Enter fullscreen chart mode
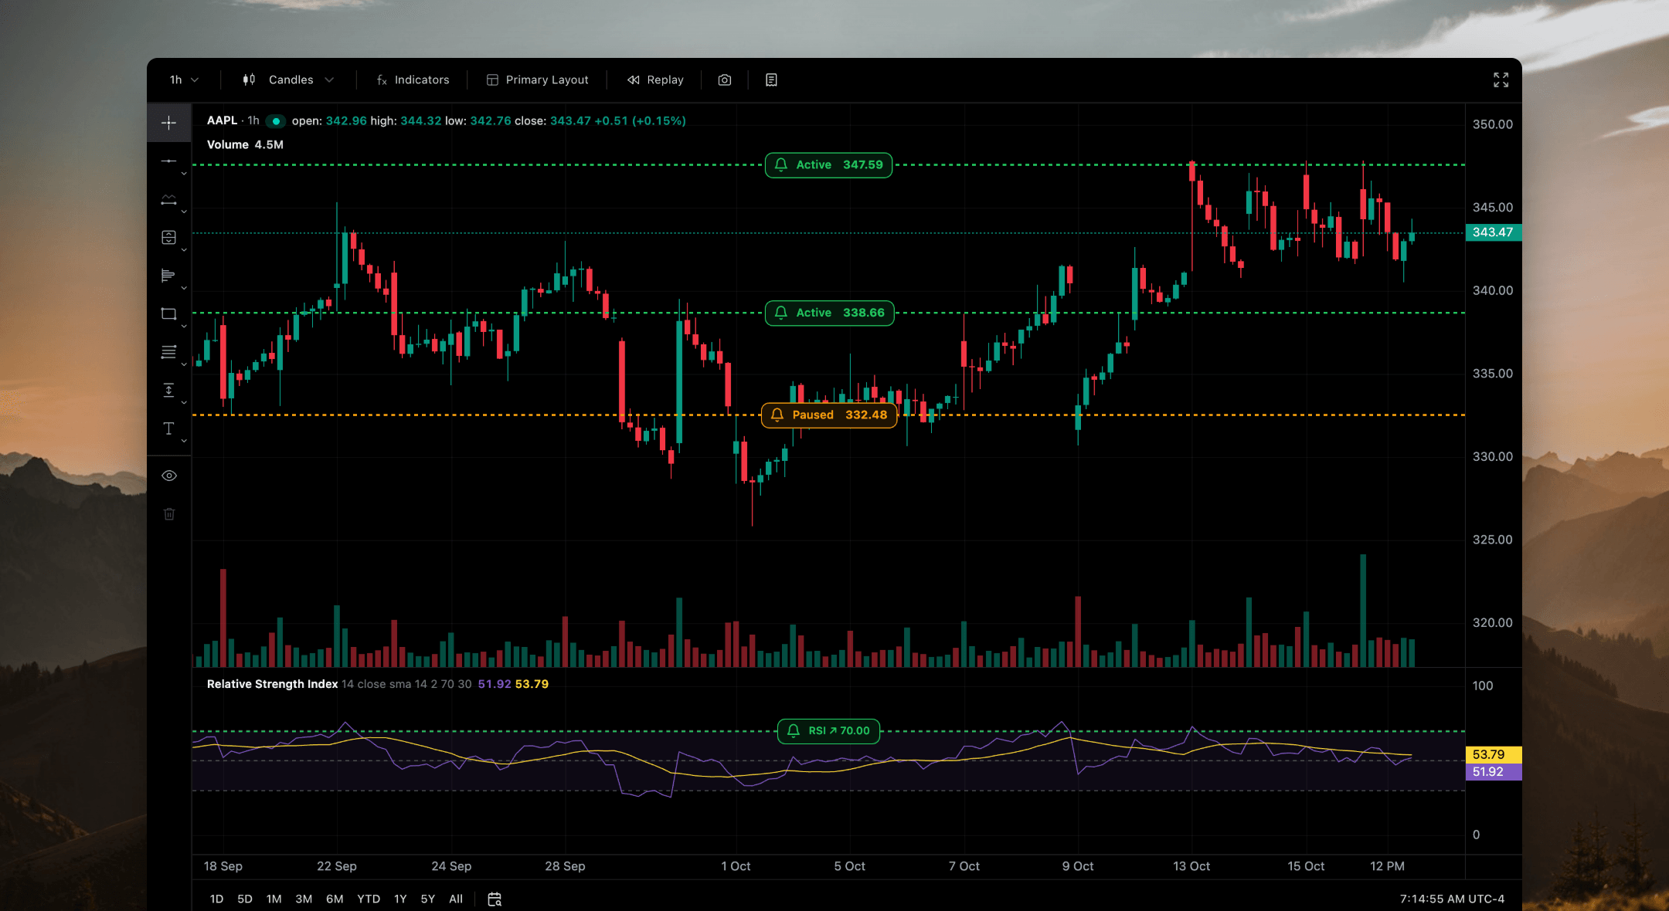Image resolution: width=1669 pixels, height=911 pixels. [x=1501, y=80]
